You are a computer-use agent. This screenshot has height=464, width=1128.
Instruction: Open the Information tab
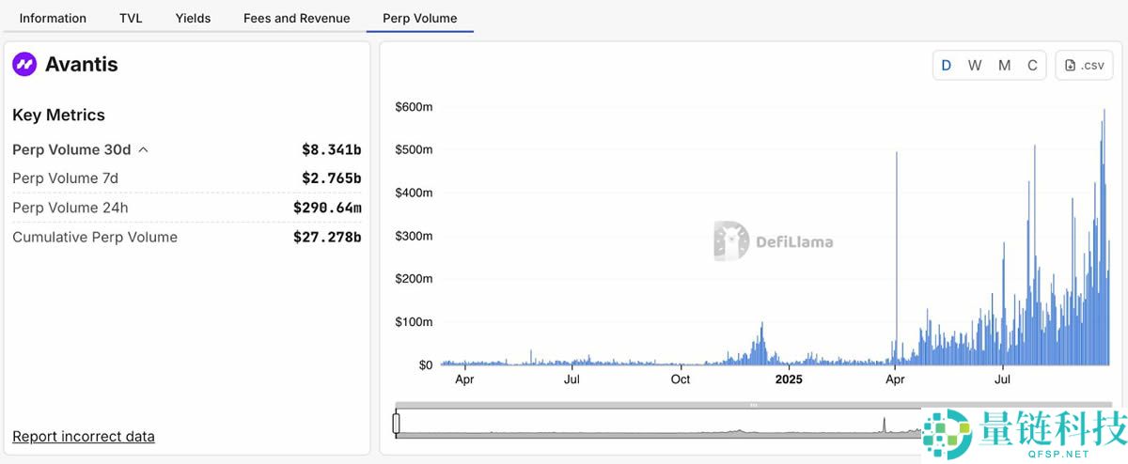(x=53, y=18)
